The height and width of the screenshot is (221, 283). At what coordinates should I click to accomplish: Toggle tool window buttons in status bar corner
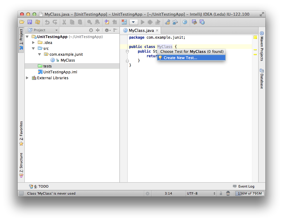coord(21,193)
